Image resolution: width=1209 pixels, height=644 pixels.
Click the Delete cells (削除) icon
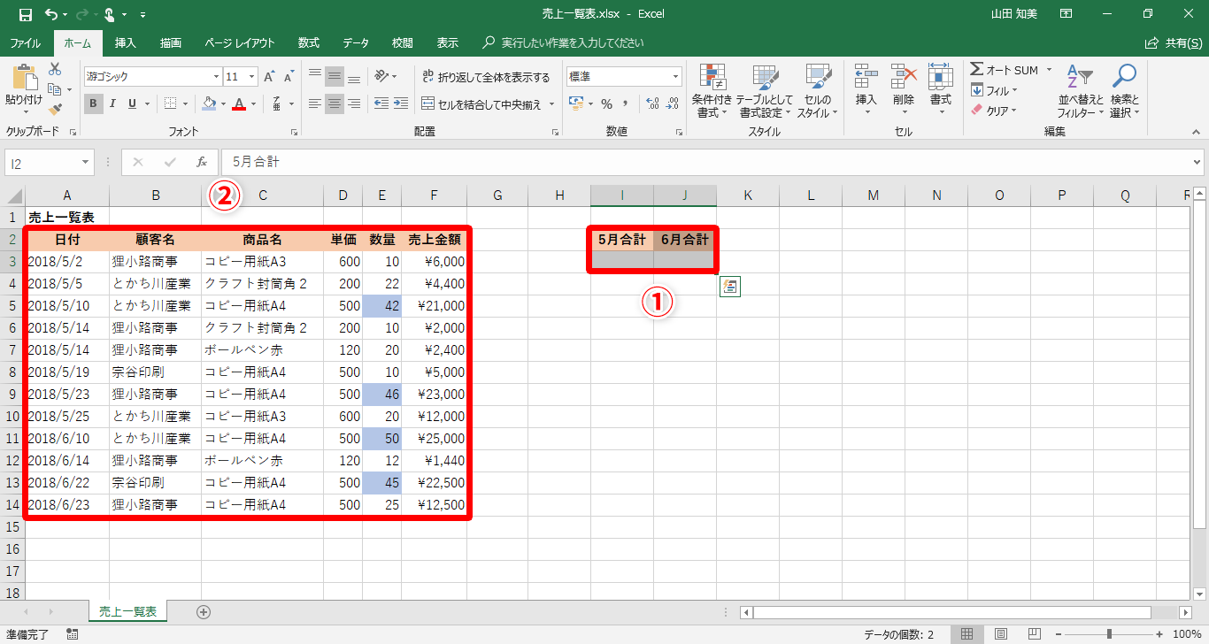[904, 78]
